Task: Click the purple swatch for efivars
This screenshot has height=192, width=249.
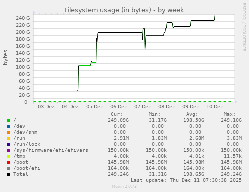Action: coord(9,150)
